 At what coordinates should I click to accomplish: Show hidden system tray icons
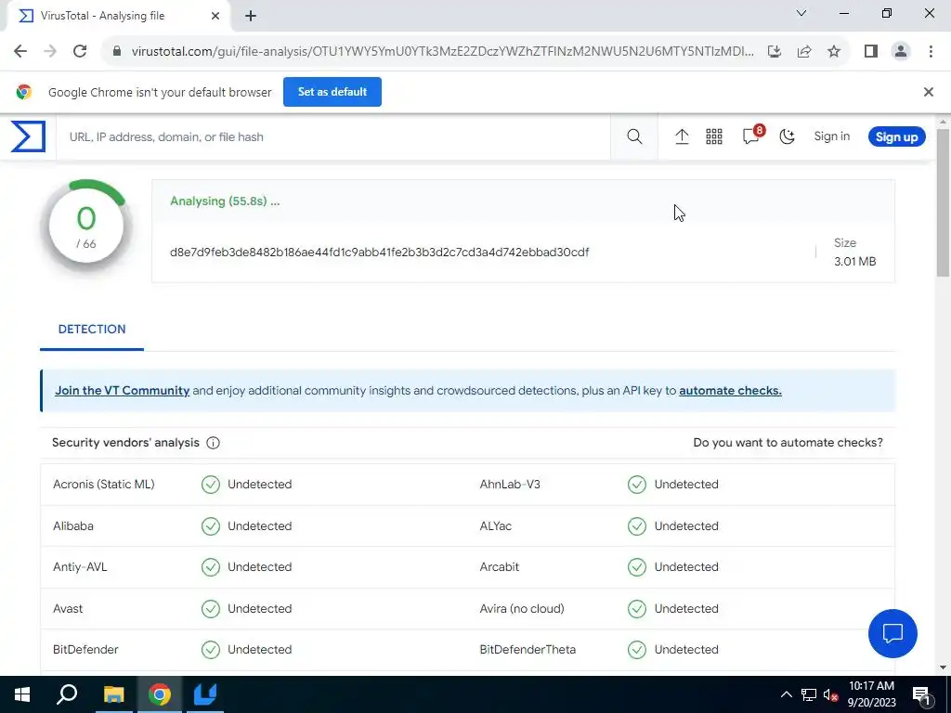786,694
